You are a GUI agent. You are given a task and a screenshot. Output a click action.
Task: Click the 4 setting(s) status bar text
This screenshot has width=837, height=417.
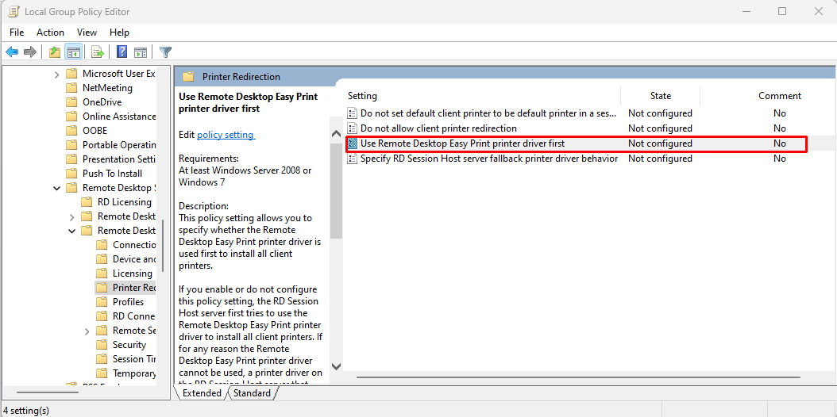(26, 411)
